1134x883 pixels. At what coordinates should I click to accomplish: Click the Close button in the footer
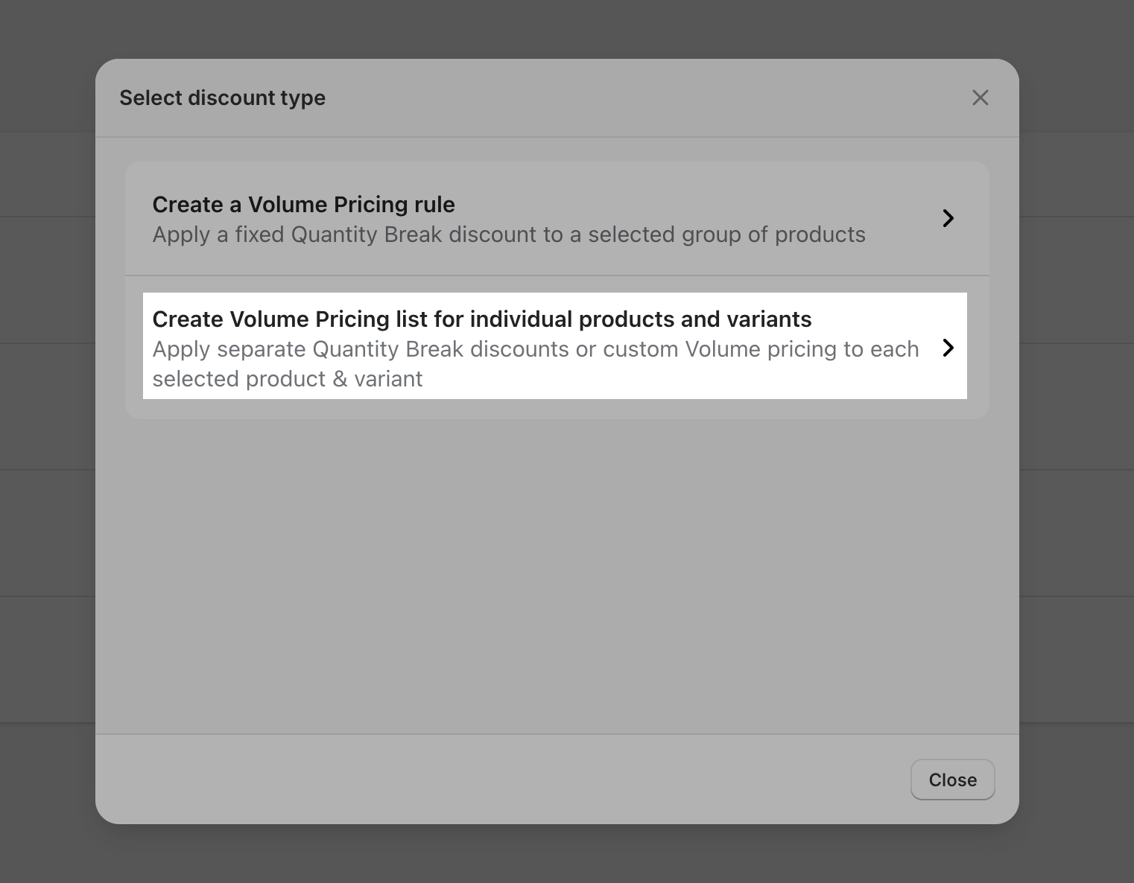(x=952, y=780)
